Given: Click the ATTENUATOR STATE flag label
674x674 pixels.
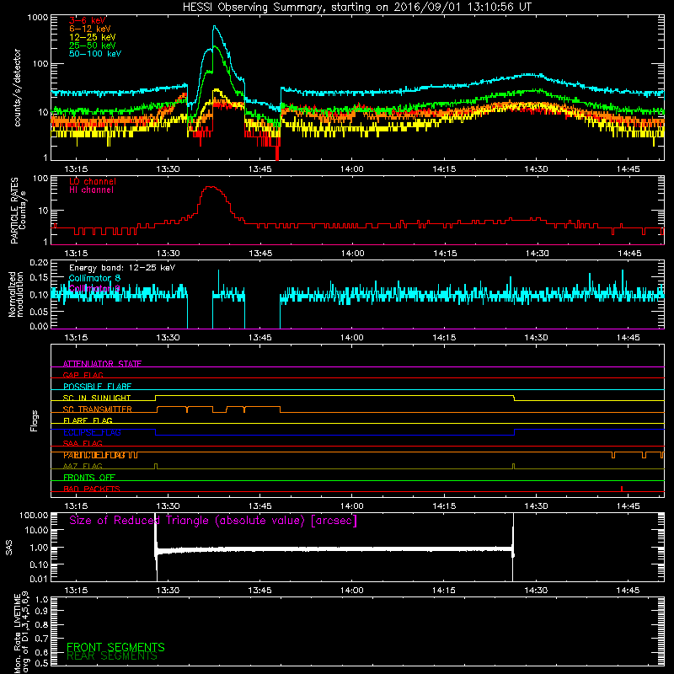Looking at the screenshot, I should [x=102, y=363].
